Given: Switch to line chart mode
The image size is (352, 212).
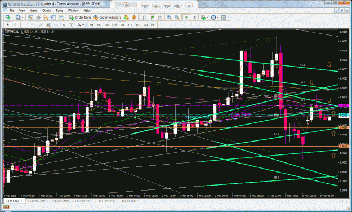Looking at the screenshot, I should point(160,17).
